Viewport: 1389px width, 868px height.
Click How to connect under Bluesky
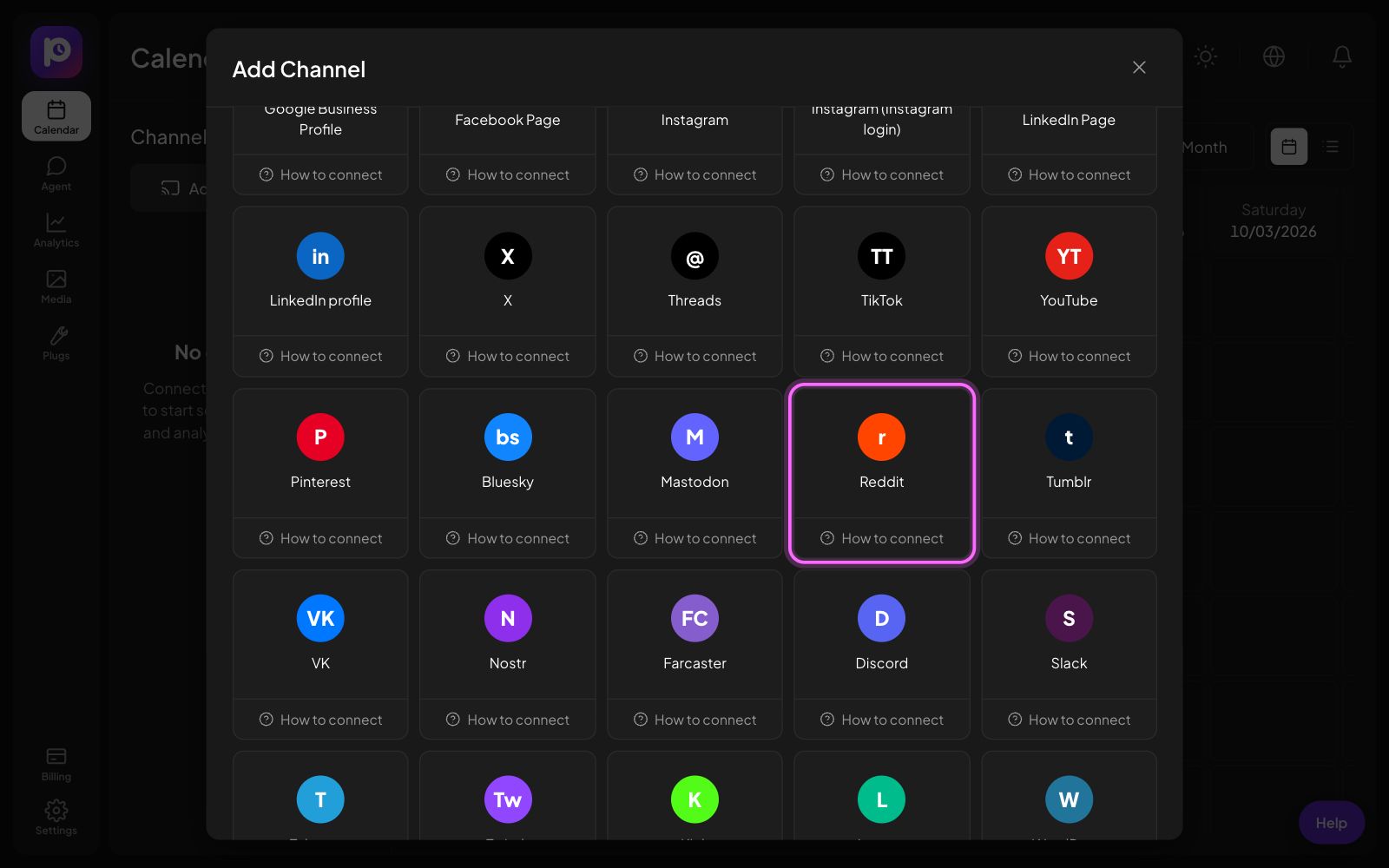click(x=508, y=538)
